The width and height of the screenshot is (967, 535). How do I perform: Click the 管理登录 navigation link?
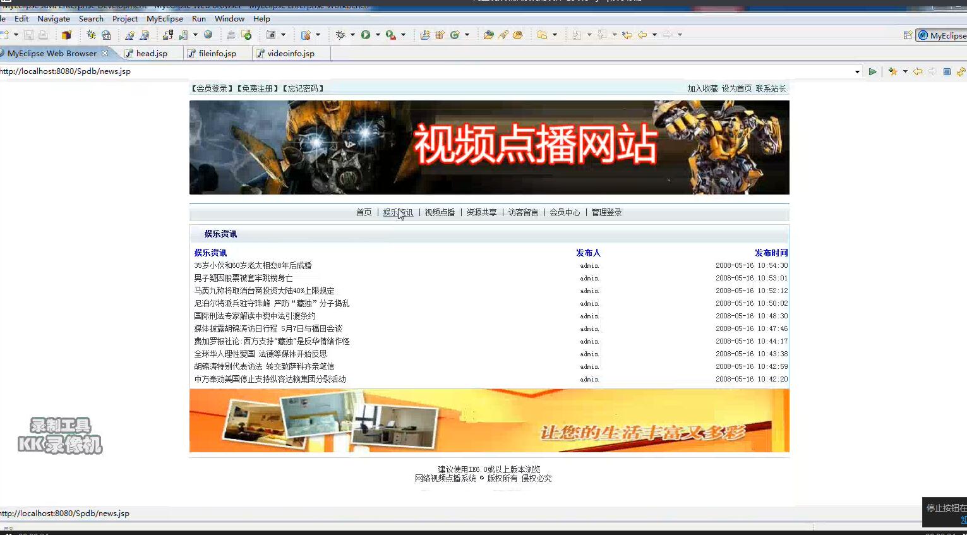606,213
